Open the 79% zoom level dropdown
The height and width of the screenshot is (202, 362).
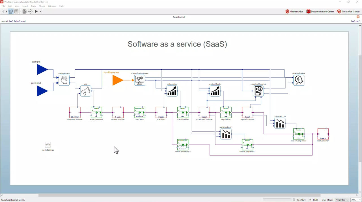pos(356,200)
